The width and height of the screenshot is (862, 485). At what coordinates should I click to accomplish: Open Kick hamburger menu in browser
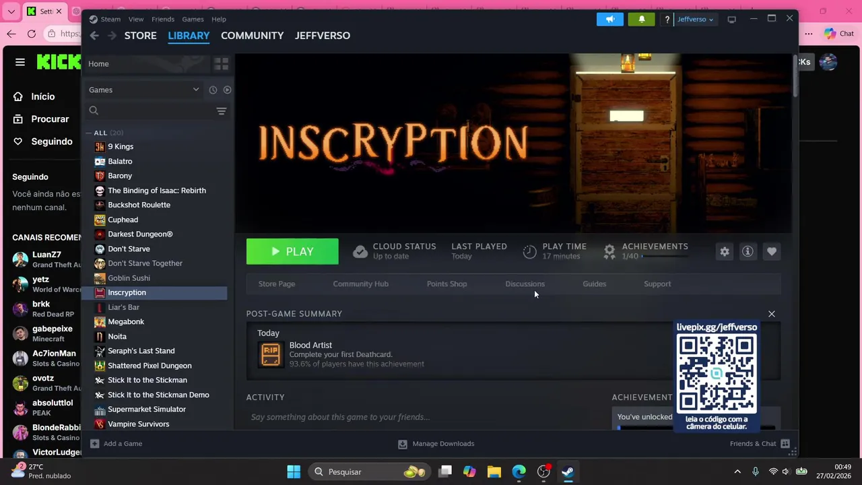20,62
